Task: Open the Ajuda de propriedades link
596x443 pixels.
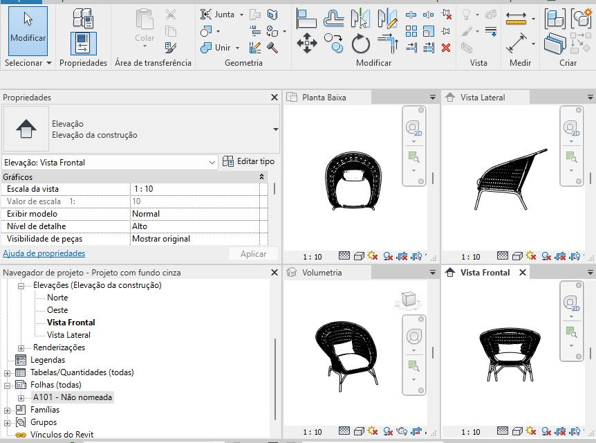Action: click(44, 253)
